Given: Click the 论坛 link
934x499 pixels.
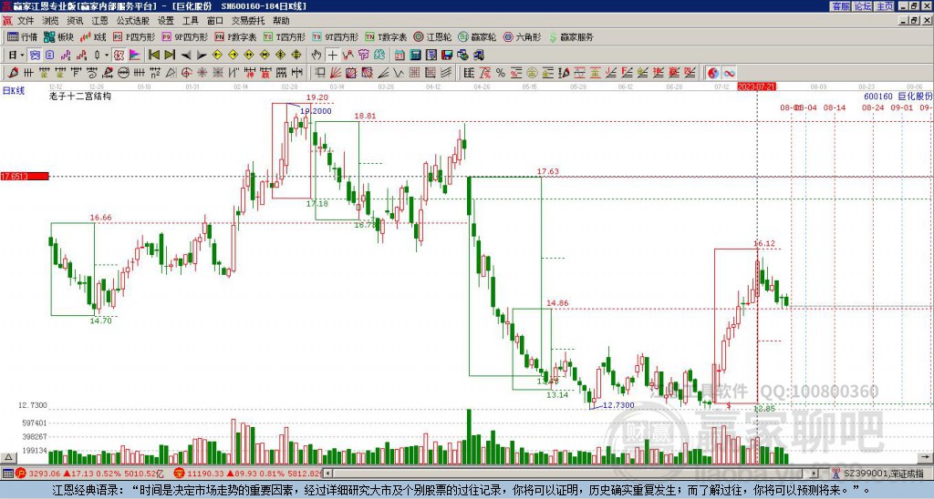Looking at the screenshot, I should click(x=862, y=6).
